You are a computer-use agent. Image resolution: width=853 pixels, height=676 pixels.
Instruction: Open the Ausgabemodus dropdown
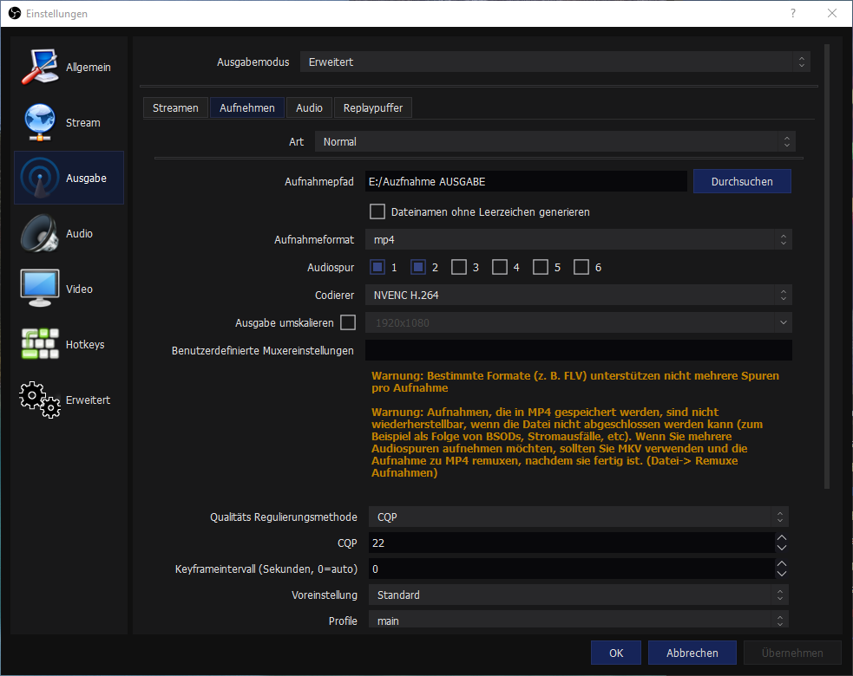(554, 62)
